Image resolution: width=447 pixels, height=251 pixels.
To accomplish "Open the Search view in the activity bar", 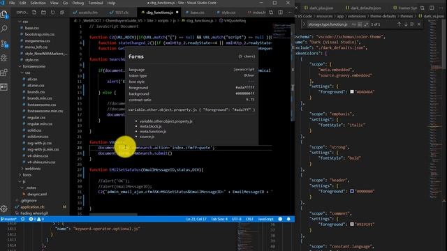I will click(4, 29).
